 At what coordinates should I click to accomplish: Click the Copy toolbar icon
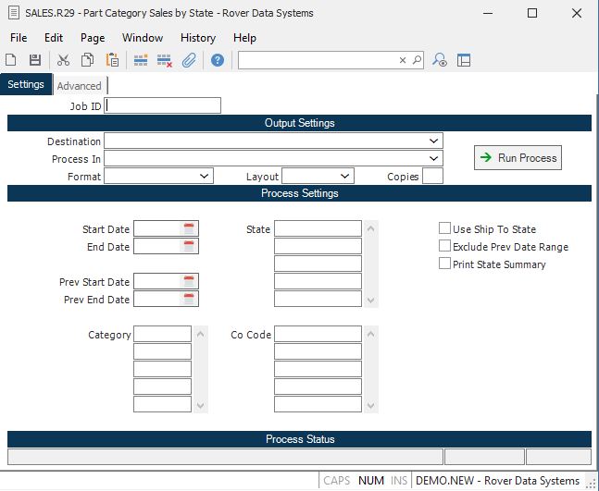(x=87, y=60)
